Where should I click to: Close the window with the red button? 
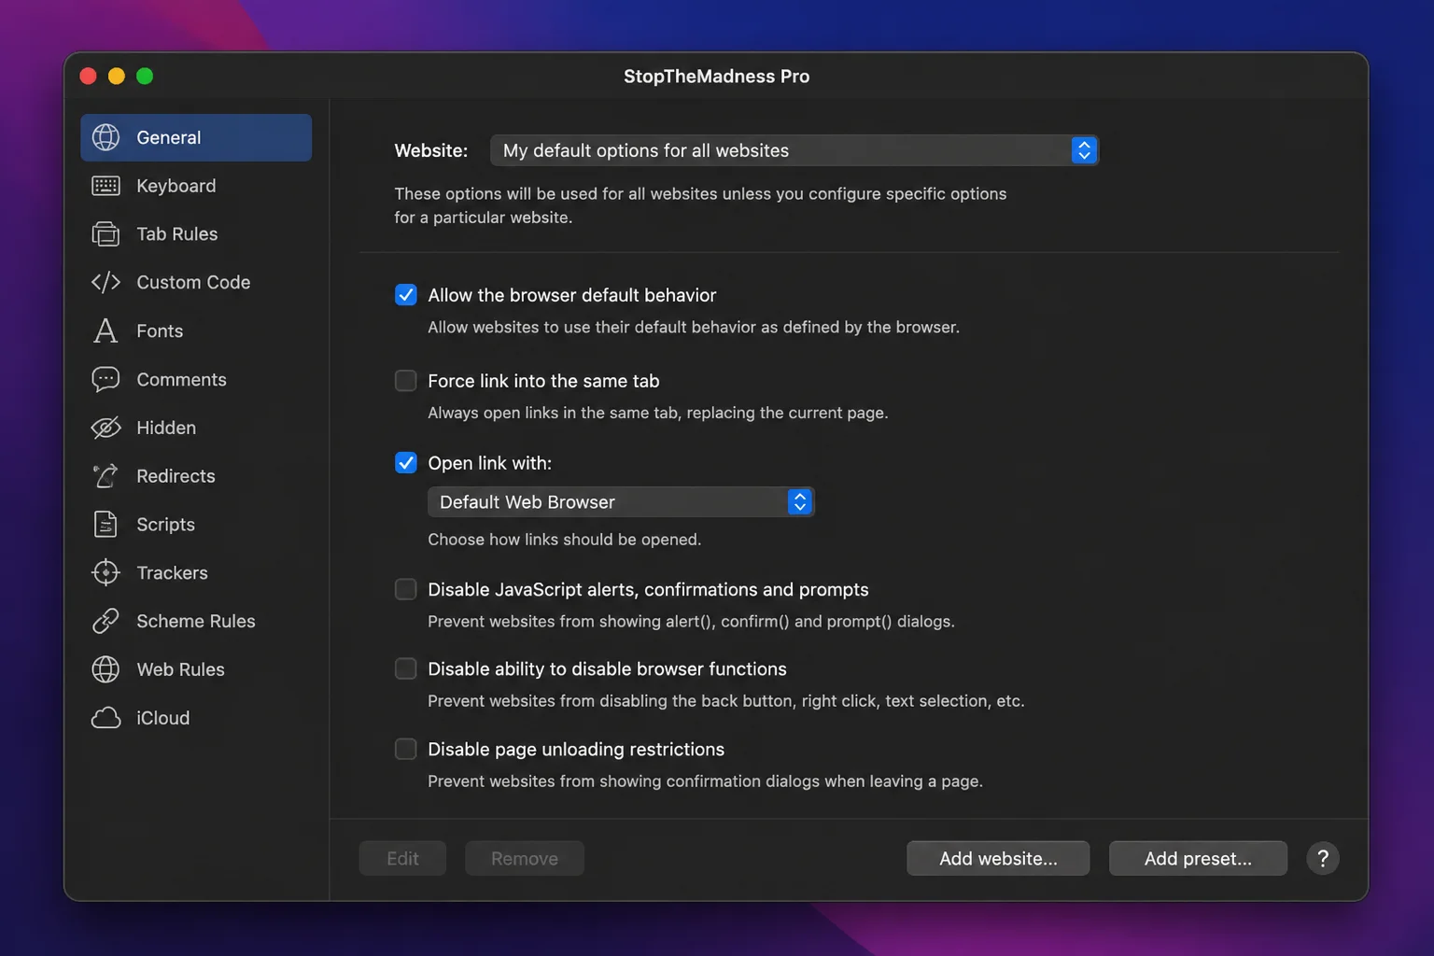tap(89, 77)
